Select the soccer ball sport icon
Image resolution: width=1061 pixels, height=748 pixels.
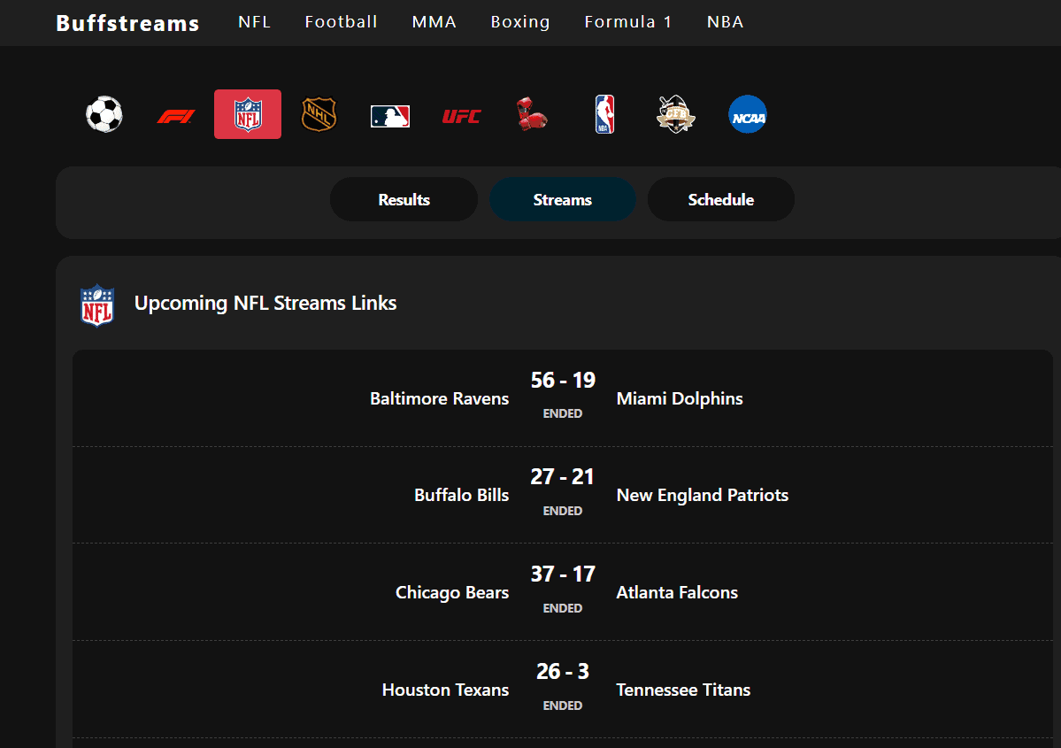pyautogui.click(x=104, y=114)
